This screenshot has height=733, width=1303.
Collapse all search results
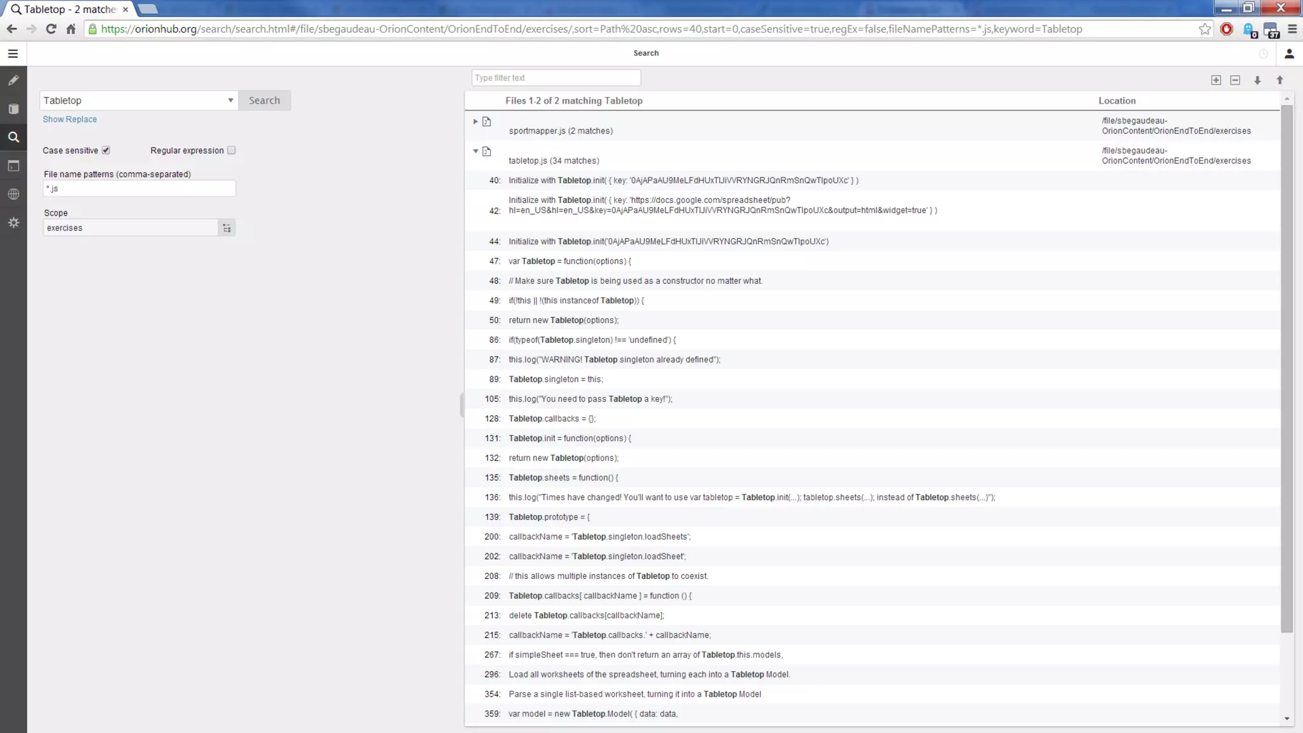click(x=1235, y=80)
